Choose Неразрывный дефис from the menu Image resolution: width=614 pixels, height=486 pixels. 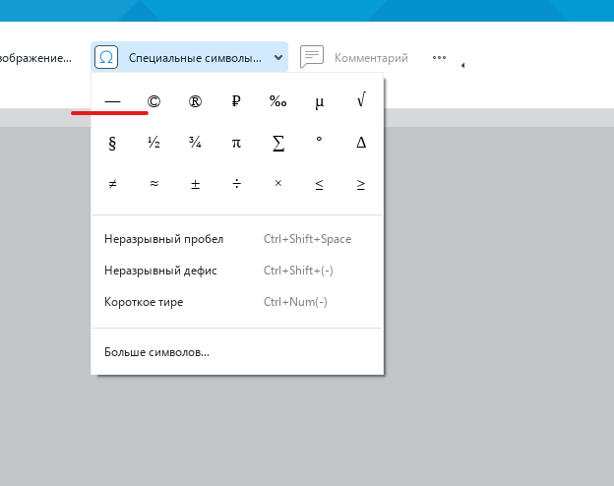pos(160,271)
